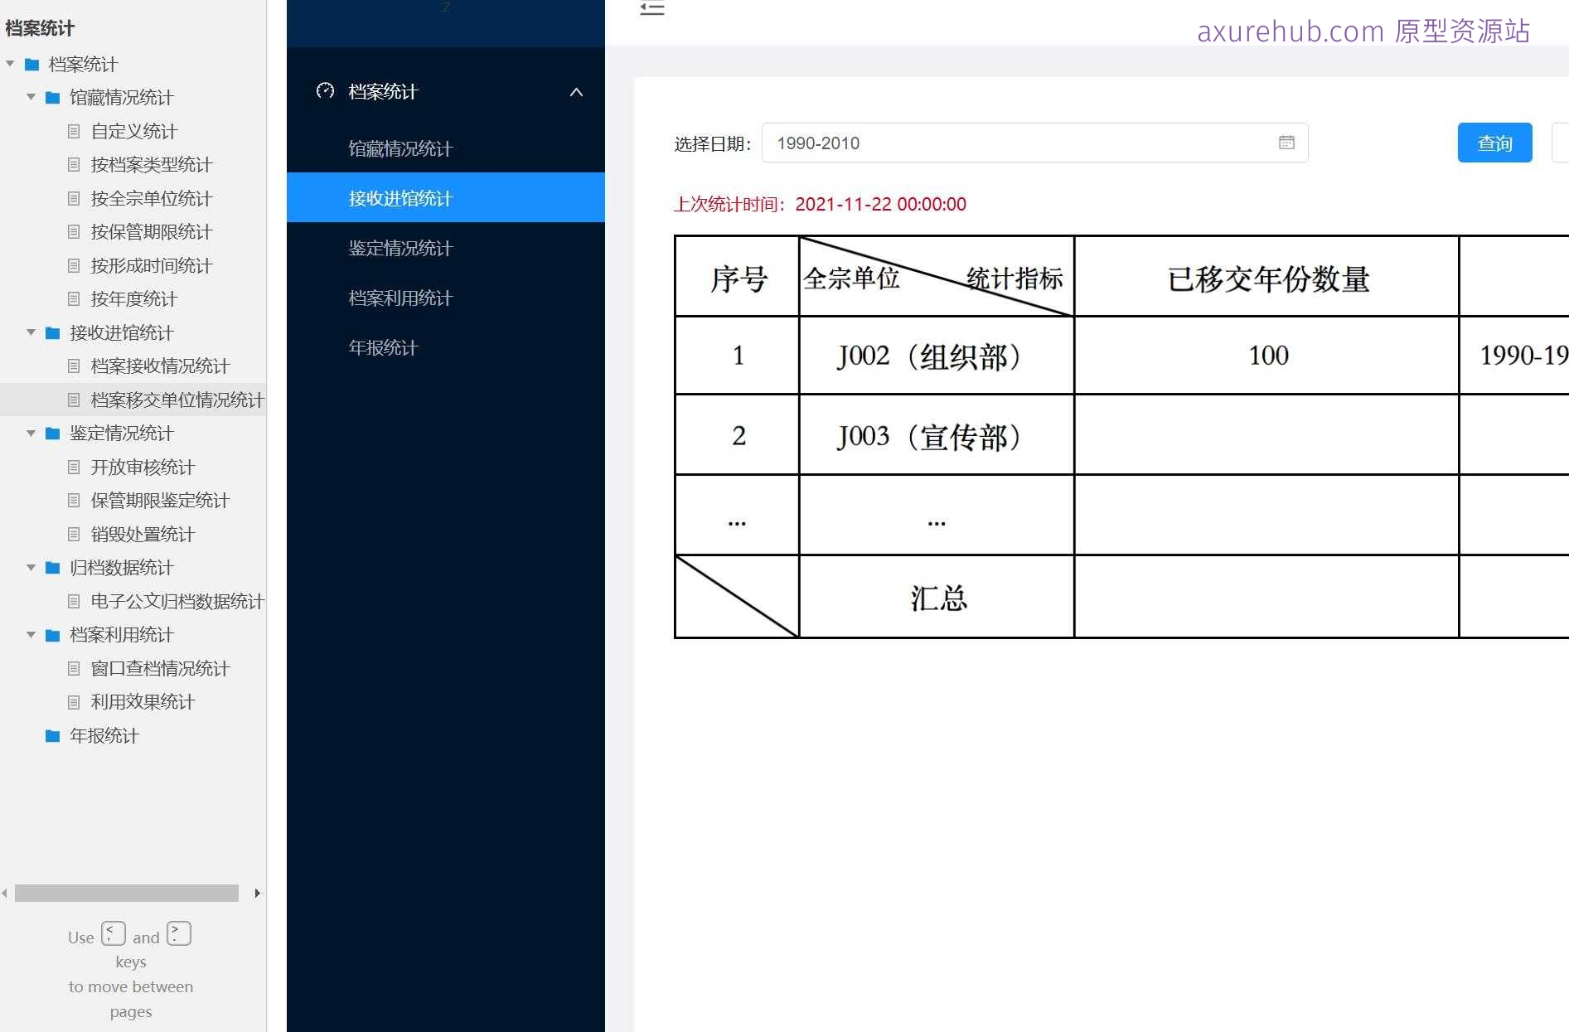Click the document icon beside 开放审核统计
This screenshot has height=1032, width=1569.
74,467
